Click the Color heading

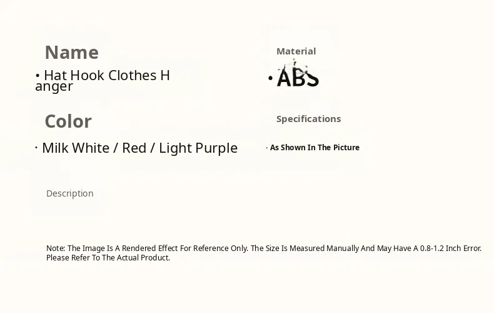pyautogui.click(x=68, y=121)
